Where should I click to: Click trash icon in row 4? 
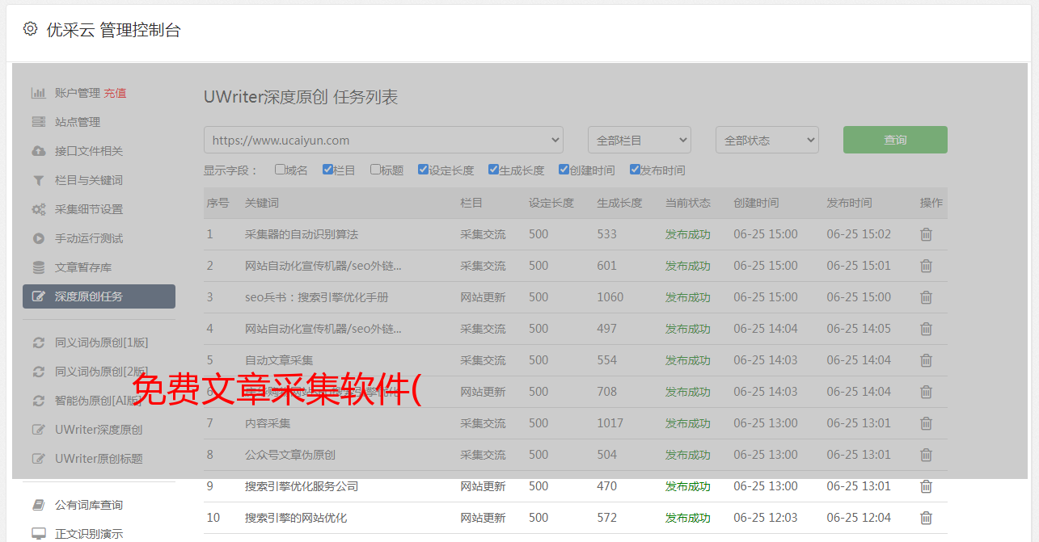tap(927, 329)
